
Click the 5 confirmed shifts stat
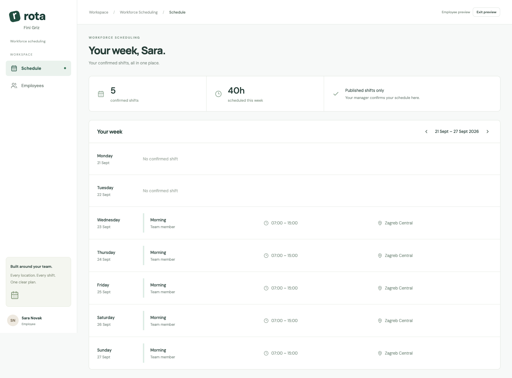pos(124,94)
